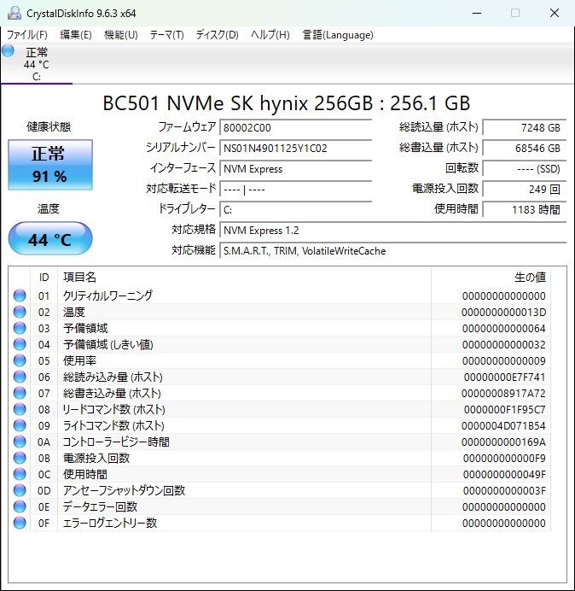Open the テーマ(T) menu
The image size is (575, 591).
167,35
